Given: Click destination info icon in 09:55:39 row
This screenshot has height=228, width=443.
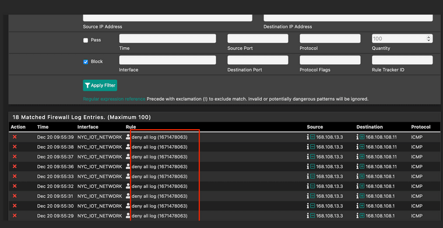Looking at the screenshot, I should (358, 137).
